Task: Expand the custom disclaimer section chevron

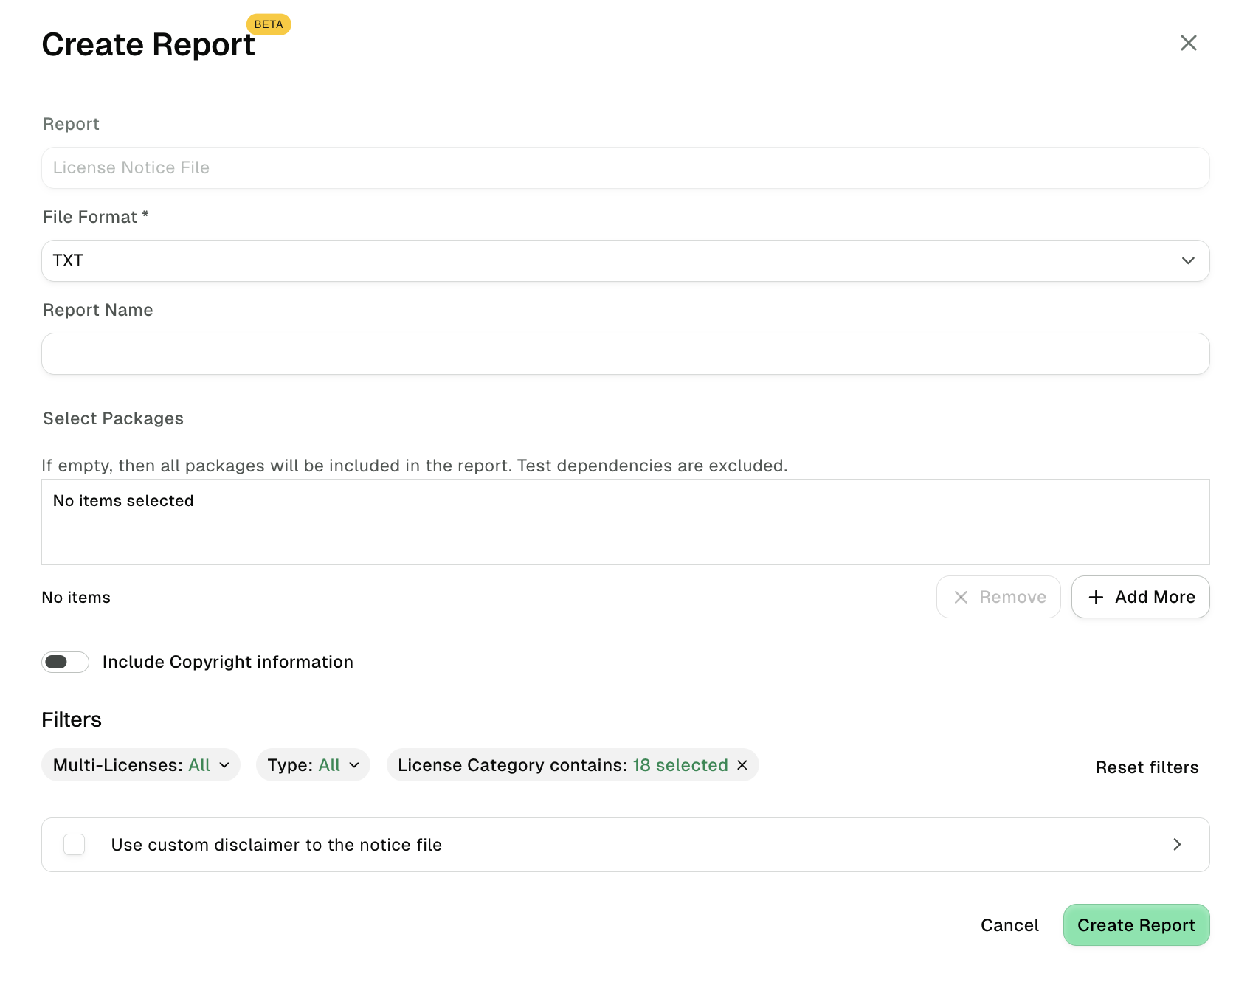Action: pos(1177,844)
